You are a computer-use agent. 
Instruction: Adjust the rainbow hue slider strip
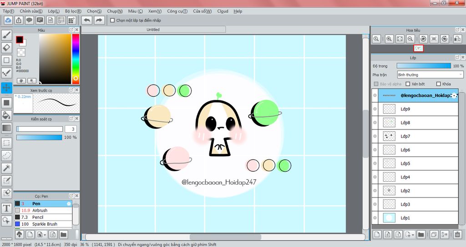(76, 59)
